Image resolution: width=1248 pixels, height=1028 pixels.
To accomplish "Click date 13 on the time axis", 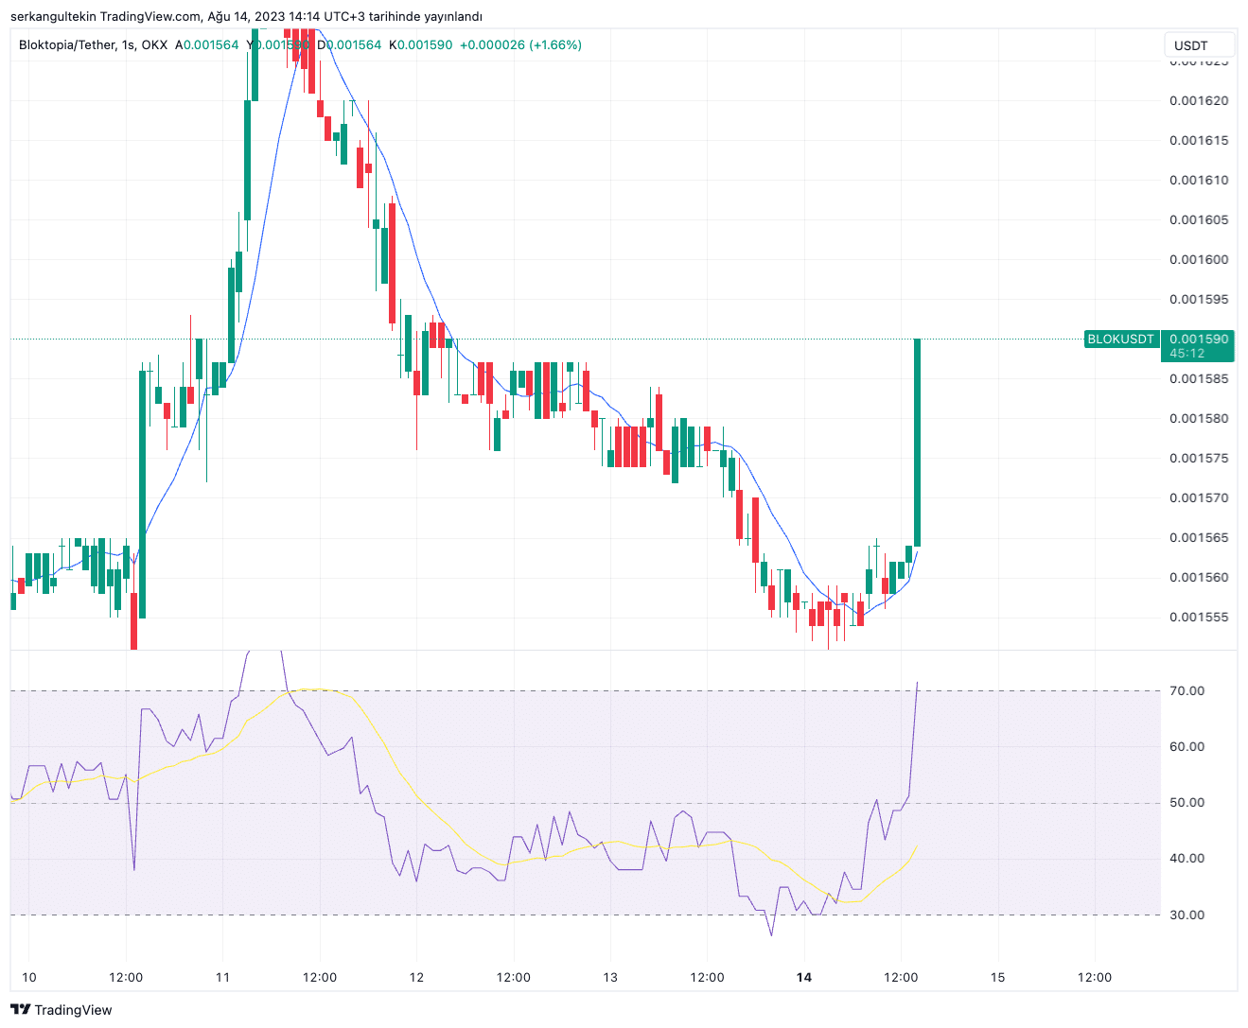I will [610, 977].
